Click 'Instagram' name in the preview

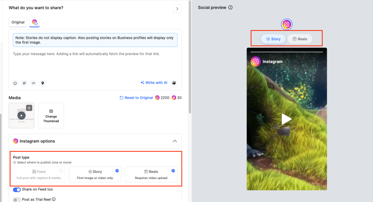coord(272,61)
